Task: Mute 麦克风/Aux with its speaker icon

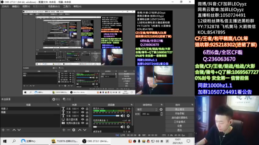Action: [x=123, y=116]
